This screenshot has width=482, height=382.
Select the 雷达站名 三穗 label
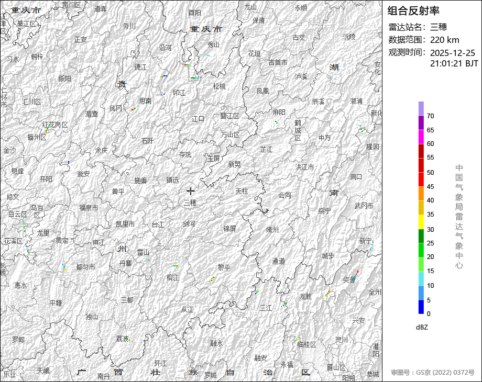418,27
